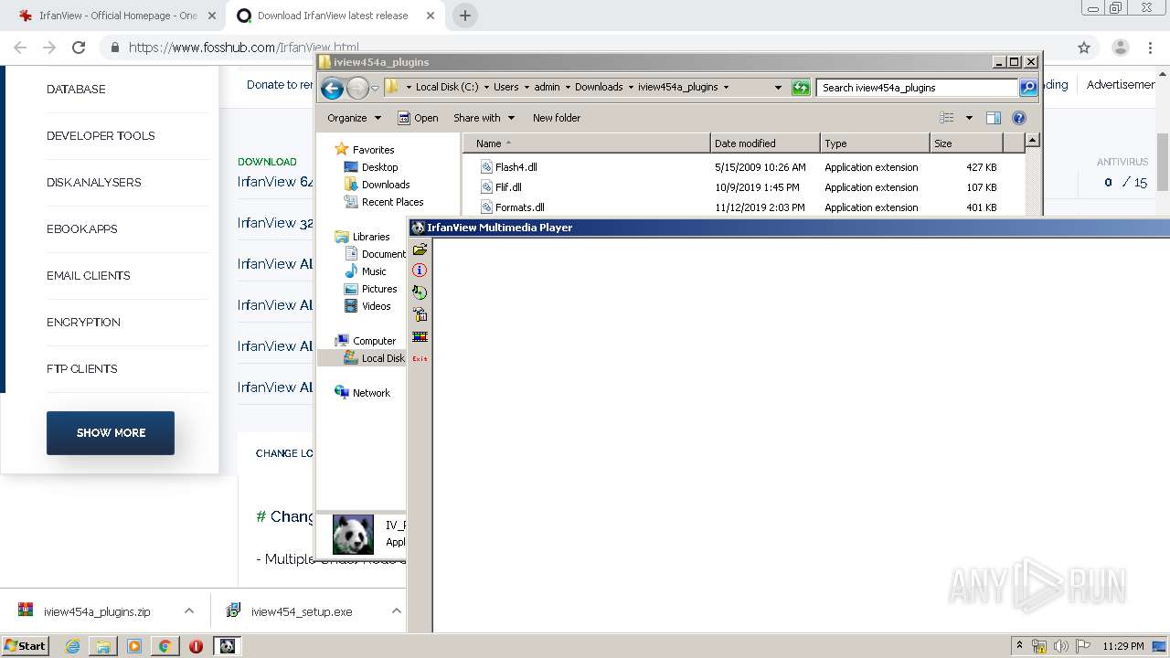Sort files by Date modified column header
Image resolution: width=1170 pixels, height=658 pixels.
tap(765, 143)
